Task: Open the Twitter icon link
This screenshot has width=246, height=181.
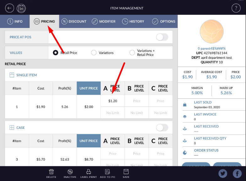Action: click(x=223, y=173)
